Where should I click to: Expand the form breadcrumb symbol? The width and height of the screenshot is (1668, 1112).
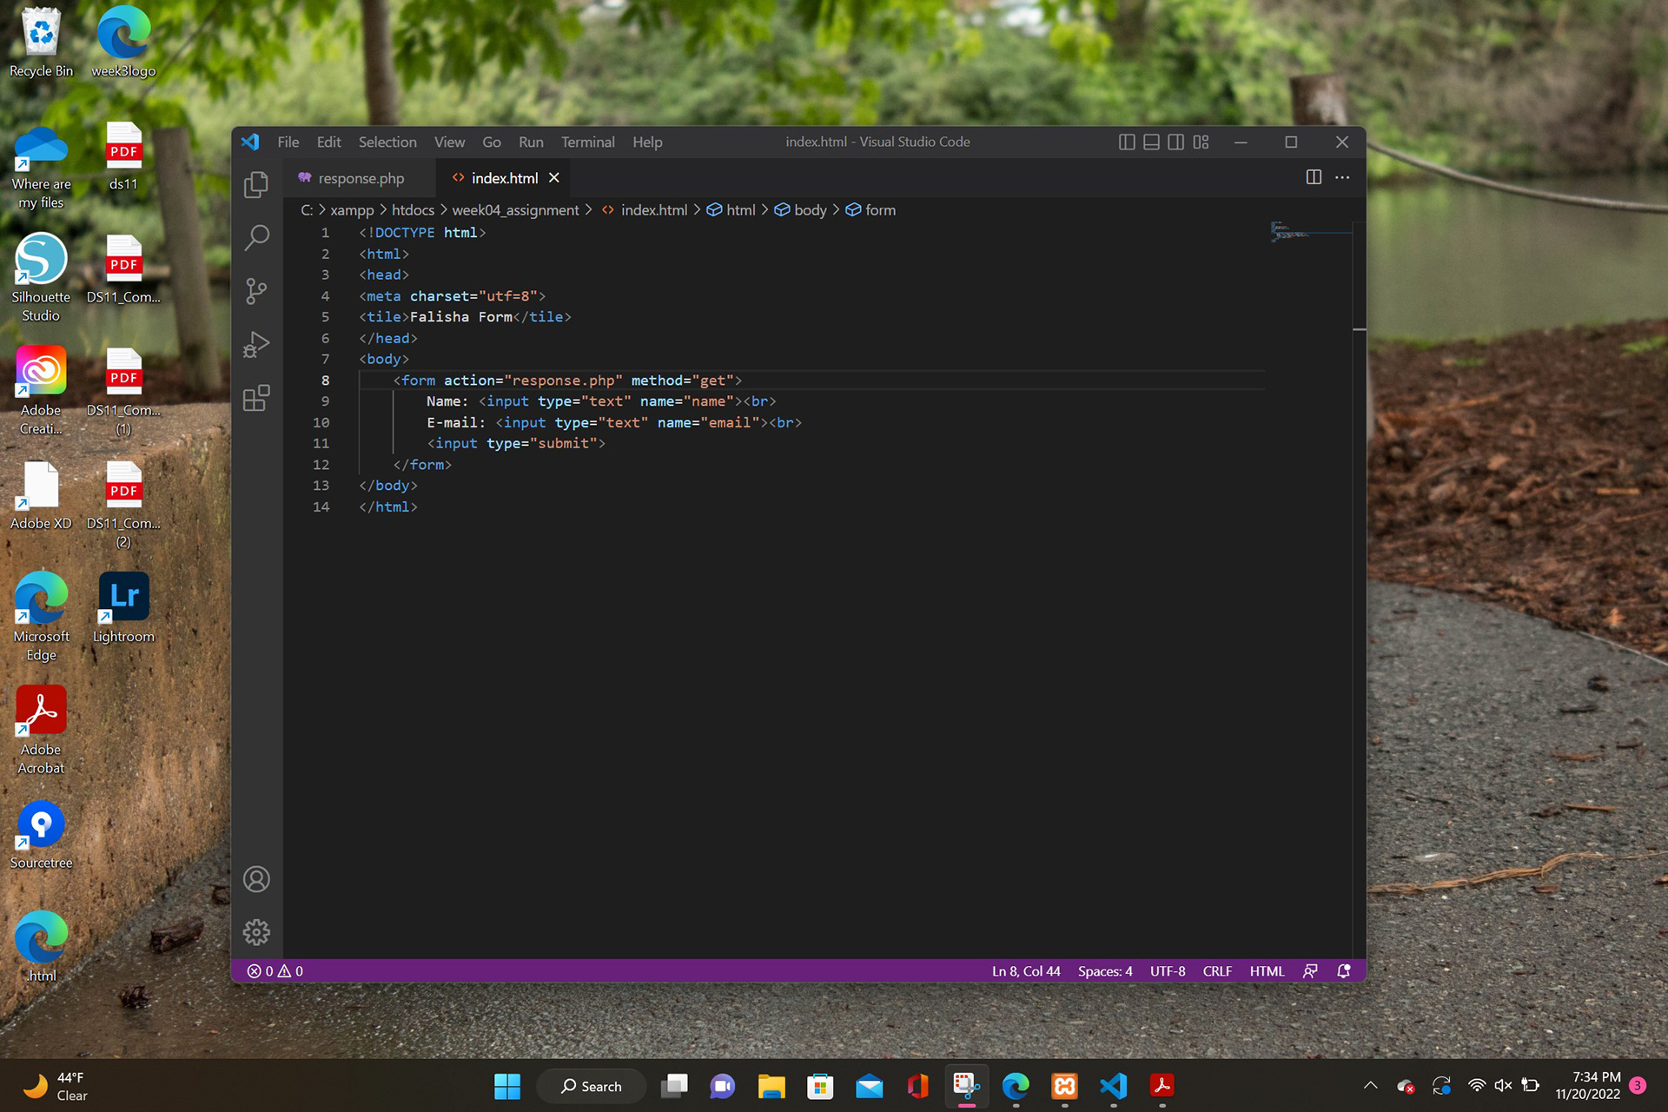click(x=879, y=210)
